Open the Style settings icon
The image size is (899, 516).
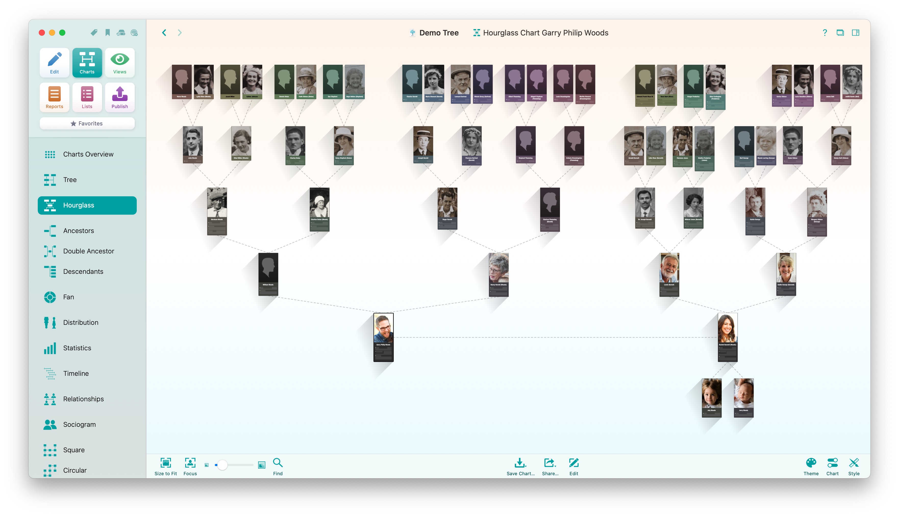[854, 463]
